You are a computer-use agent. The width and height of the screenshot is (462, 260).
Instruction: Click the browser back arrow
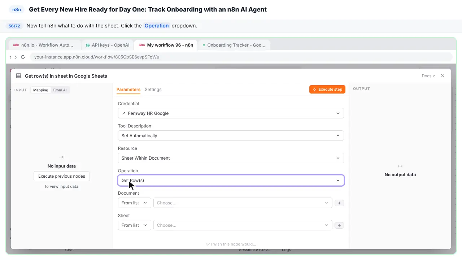10,57
